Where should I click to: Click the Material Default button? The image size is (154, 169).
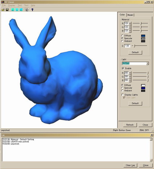(135, 52)
